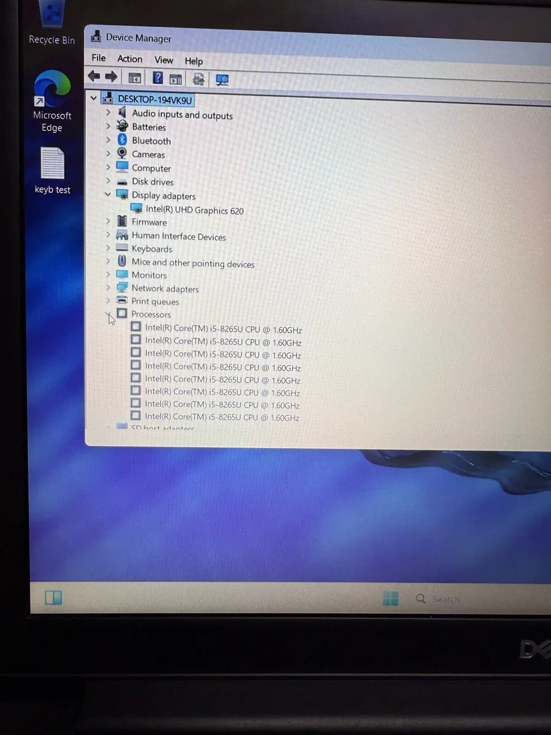Screen dimensions: 551x735
Task: Select the Display adapters label
Action: click(x=163, y=196)
